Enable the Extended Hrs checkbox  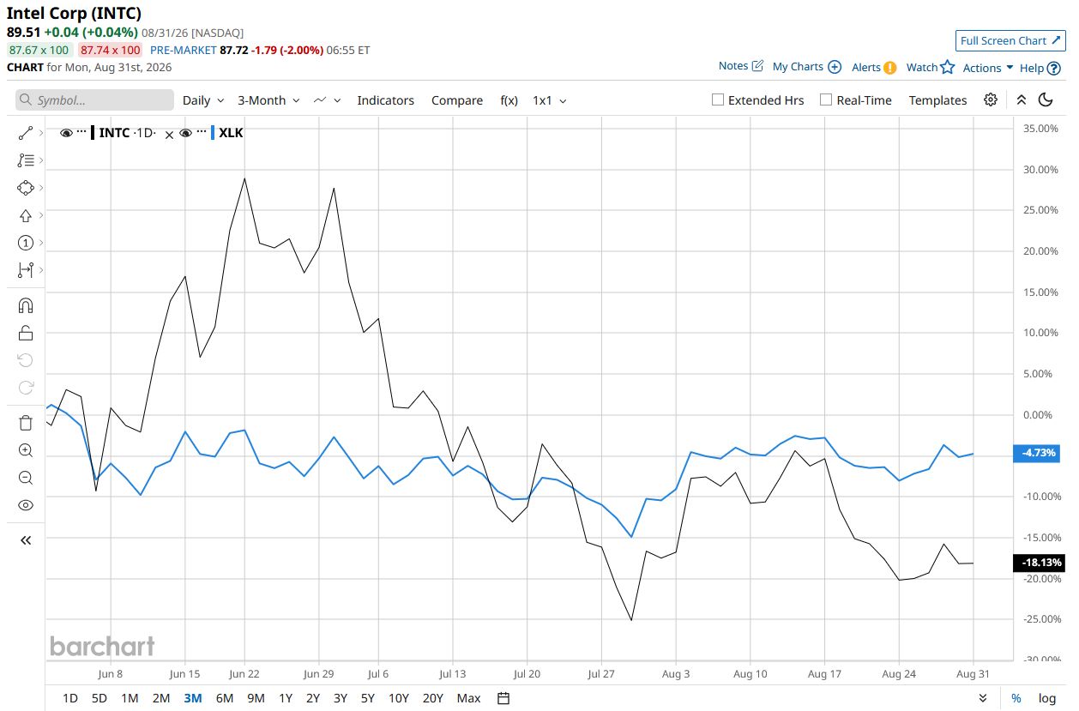click(x=718, y=99)
